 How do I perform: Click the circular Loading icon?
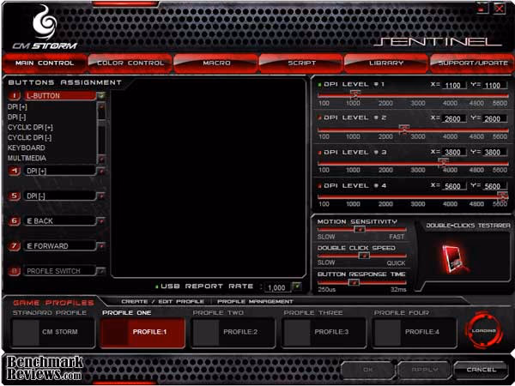tap(484, 330)
